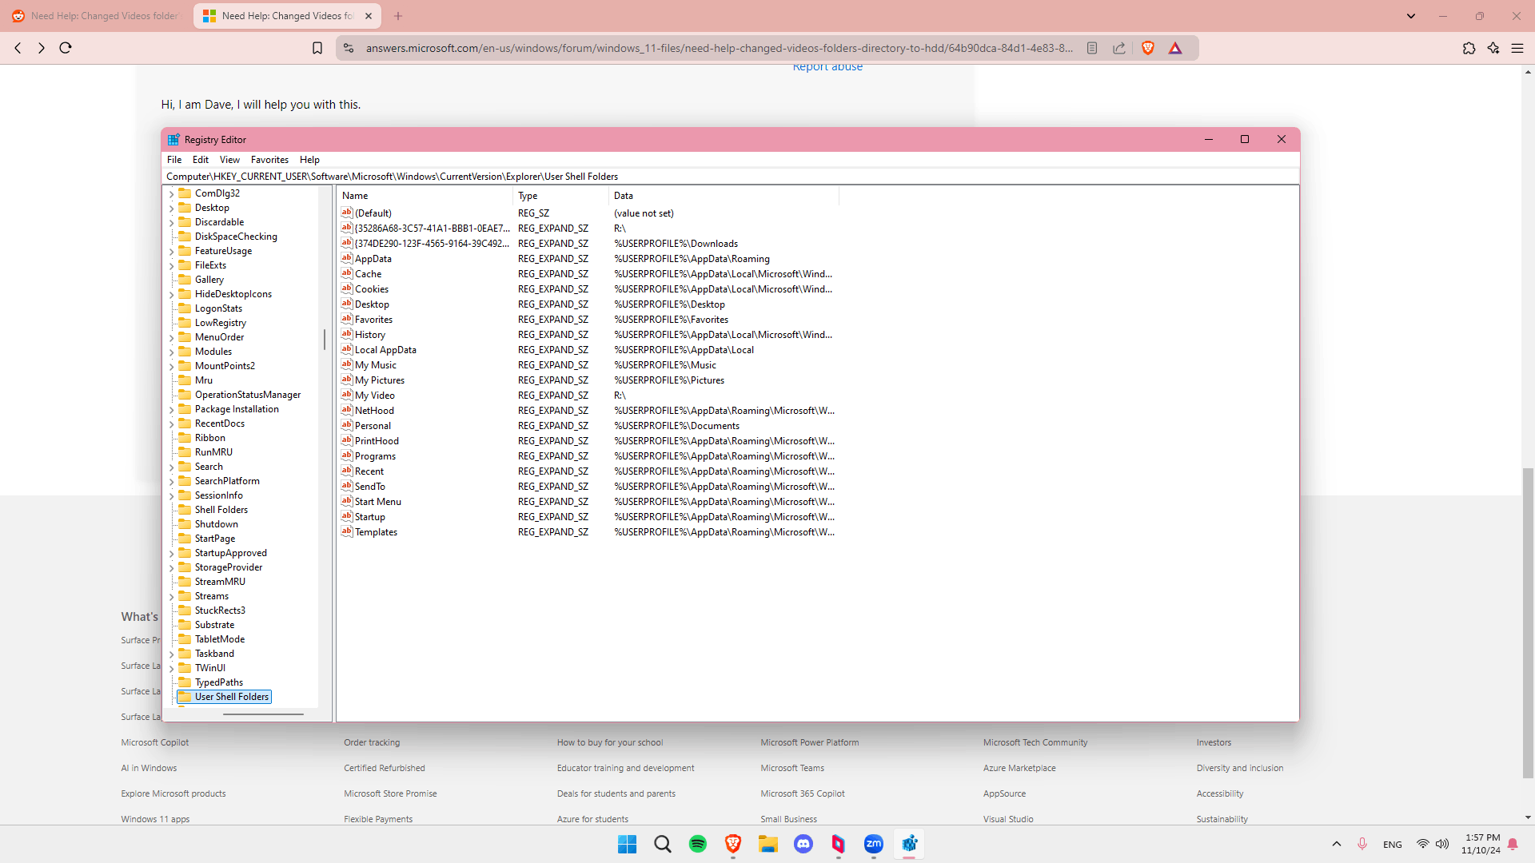Open the reader mode icon in address bar
1535x863 pixels.
1092,48
